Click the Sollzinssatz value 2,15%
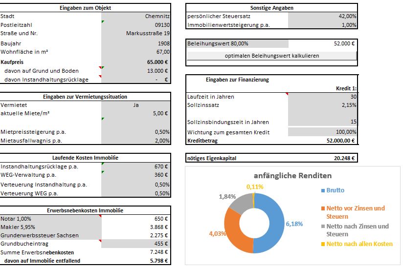The width and height of the screenshot is (403, 269). pos(322,105)
